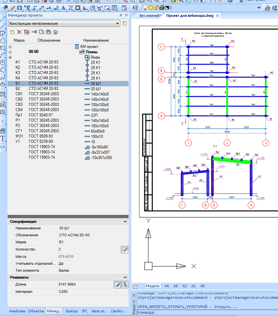This screenshot has height=316, width=278.
Task: Select the yellow ruler measure tool
Action: [x=13, y=8]
